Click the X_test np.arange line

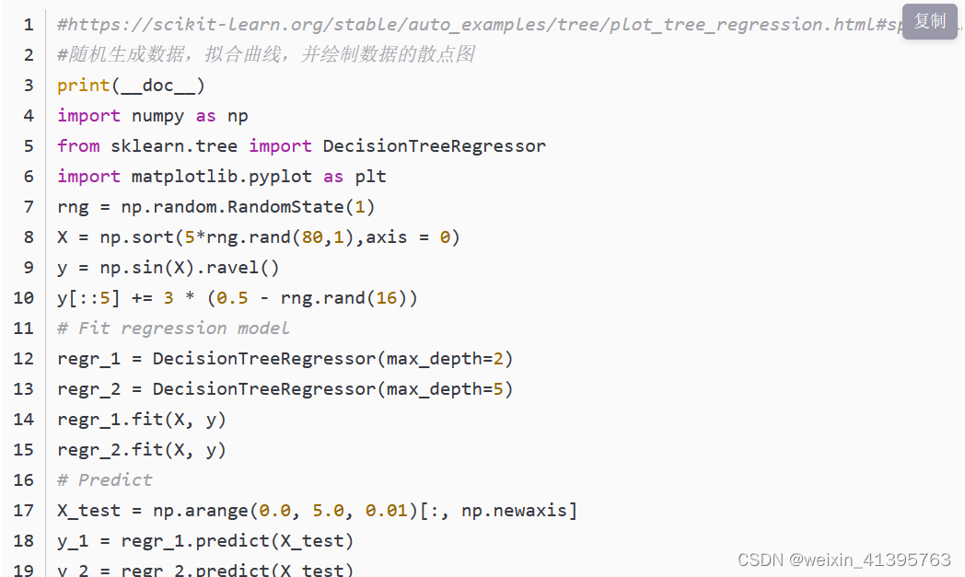[x=317, y=511]
